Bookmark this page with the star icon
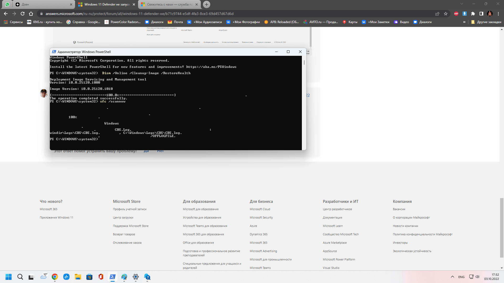The height and width of the screenshot is (283, 504). [x=446, y=14]
